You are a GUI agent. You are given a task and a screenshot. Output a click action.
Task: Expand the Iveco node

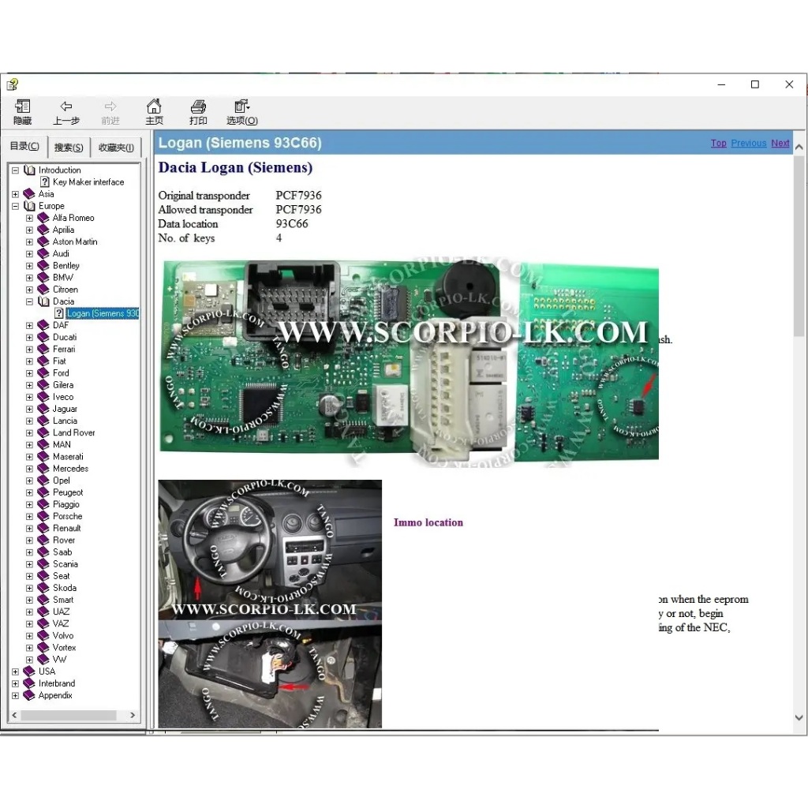point(29,398)
